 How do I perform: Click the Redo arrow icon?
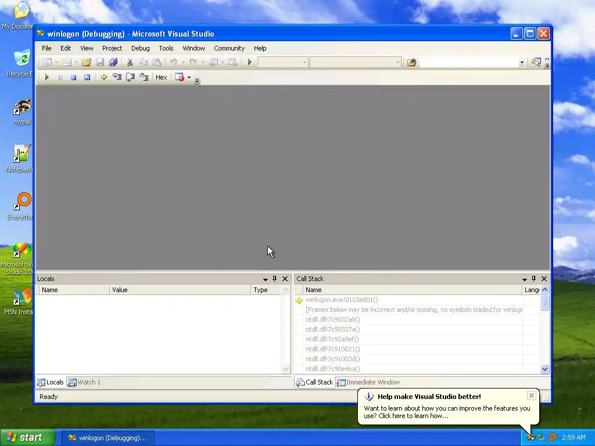(193, 62)
